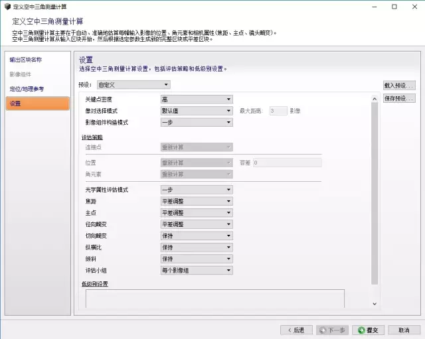Click the 载入预设 button
The width and height of the screenshot is (425, 339).
pyautogui.click(x=399, y=86)
